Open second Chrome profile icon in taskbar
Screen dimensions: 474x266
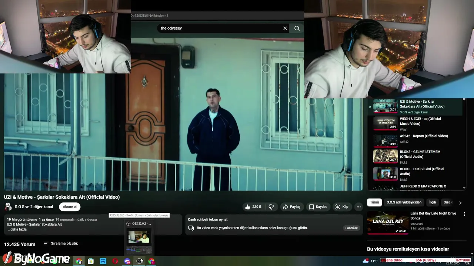point(151,261)
